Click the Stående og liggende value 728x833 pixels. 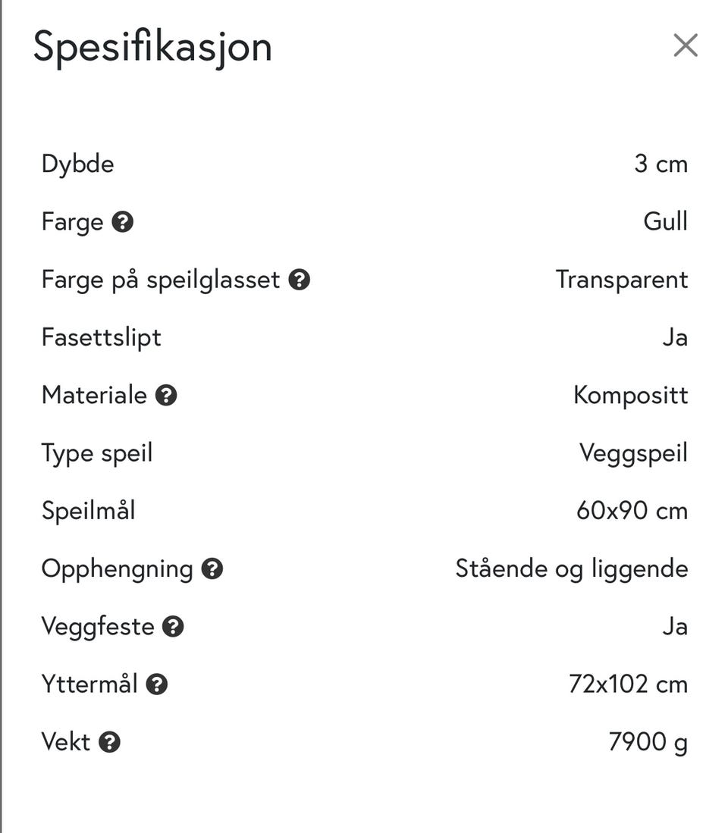[572, 568]
